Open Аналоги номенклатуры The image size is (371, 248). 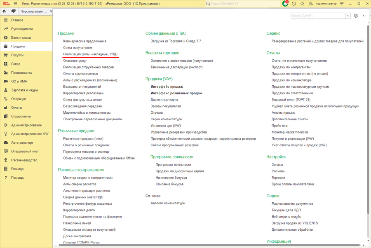coord(168,203)
